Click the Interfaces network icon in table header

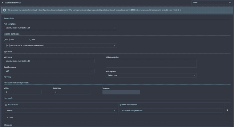(x=6, y=105)
